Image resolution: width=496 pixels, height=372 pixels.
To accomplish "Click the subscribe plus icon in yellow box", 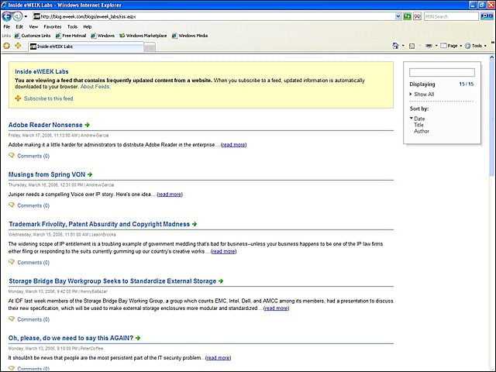I will point(18,98).
